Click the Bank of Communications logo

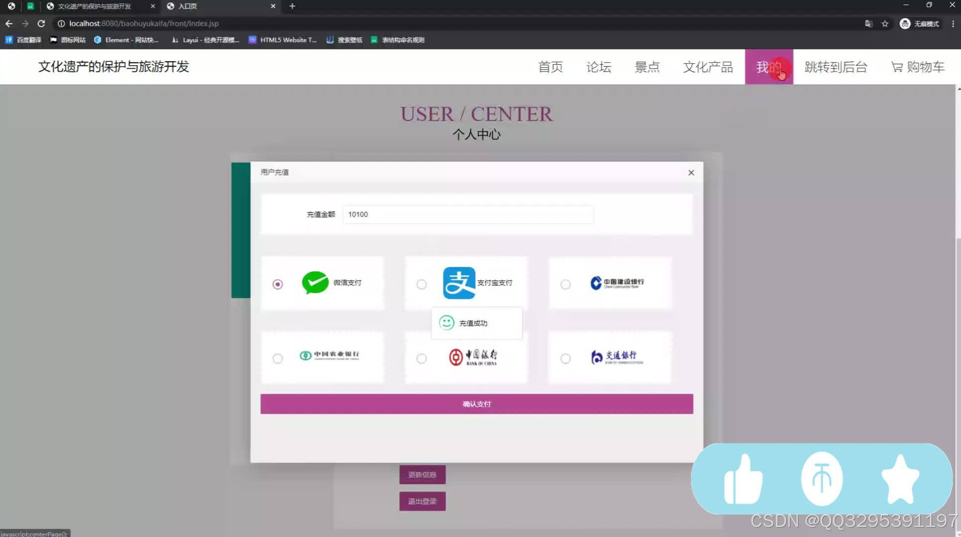click(617, 357)
